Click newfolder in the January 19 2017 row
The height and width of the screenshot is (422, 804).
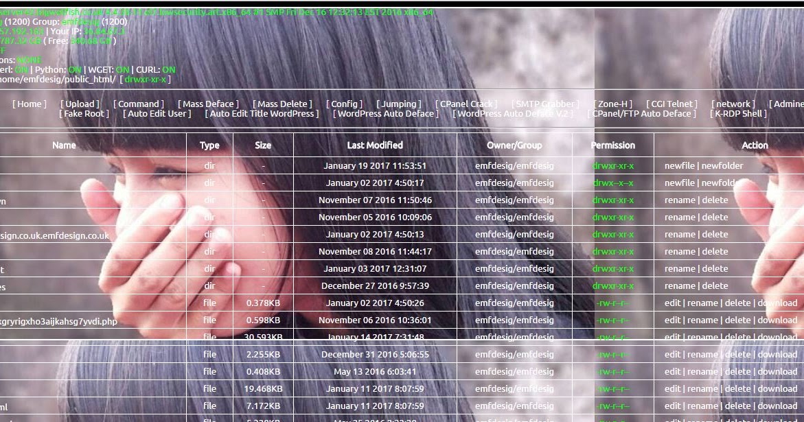tap(722, 166)
